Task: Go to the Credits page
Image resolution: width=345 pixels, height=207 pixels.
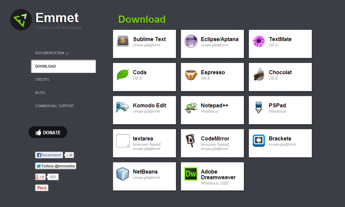Action: [42, 80]
